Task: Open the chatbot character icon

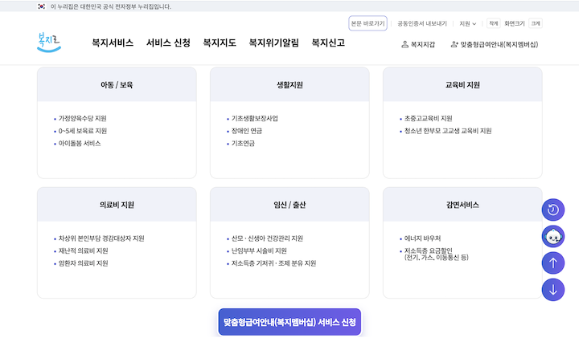Action: point(552,236)
